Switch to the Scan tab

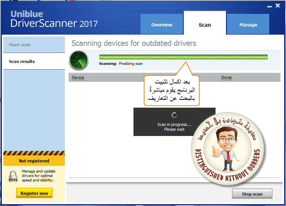[205, 23]
